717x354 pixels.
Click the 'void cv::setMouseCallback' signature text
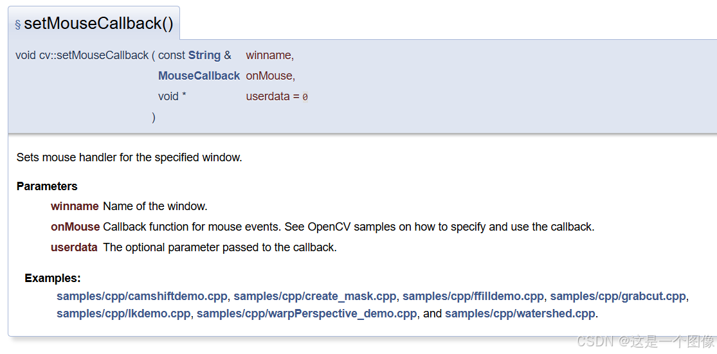coord(82,55)
